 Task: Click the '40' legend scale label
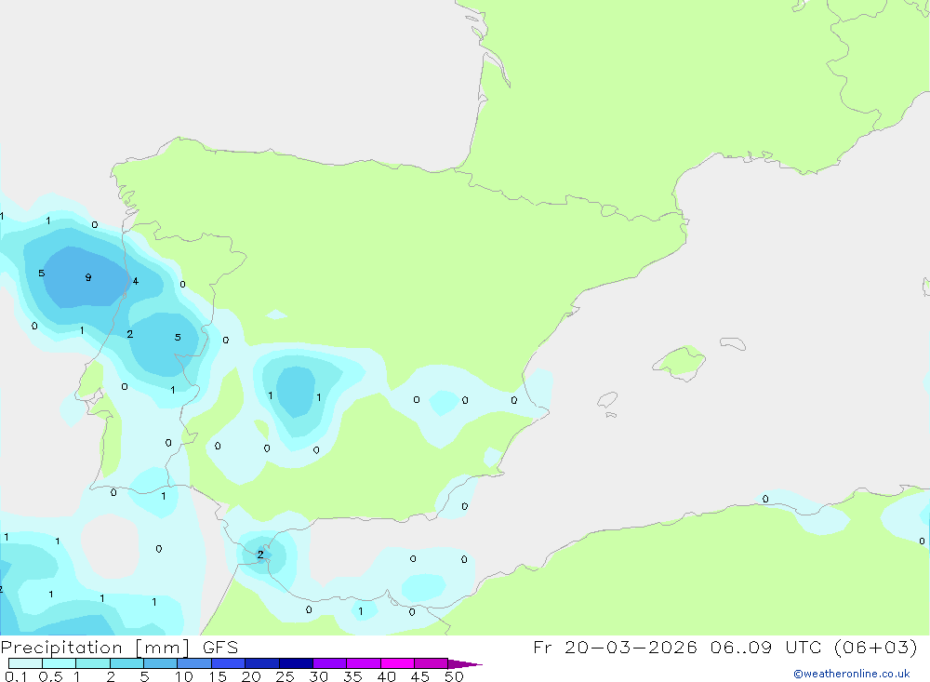tap(386, 676)
